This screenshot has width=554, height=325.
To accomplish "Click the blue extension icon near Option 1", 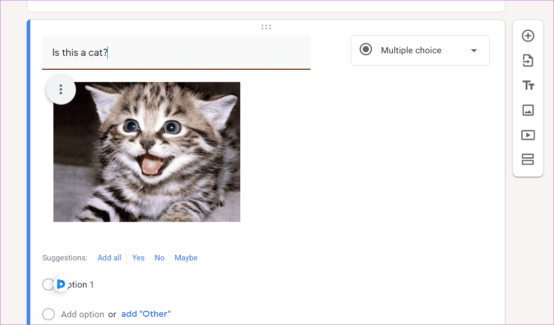I will (x=61, y=283).
